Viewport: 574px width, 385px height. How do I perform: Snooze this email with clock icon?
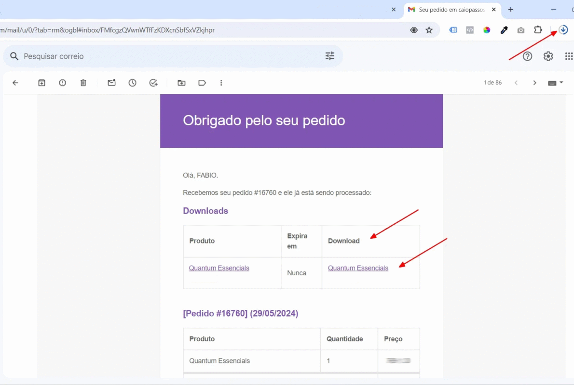(x=133, y=83)
